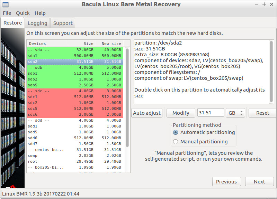
Task: Select Manual partitioning radio button
Action: (x=200, y=142)
